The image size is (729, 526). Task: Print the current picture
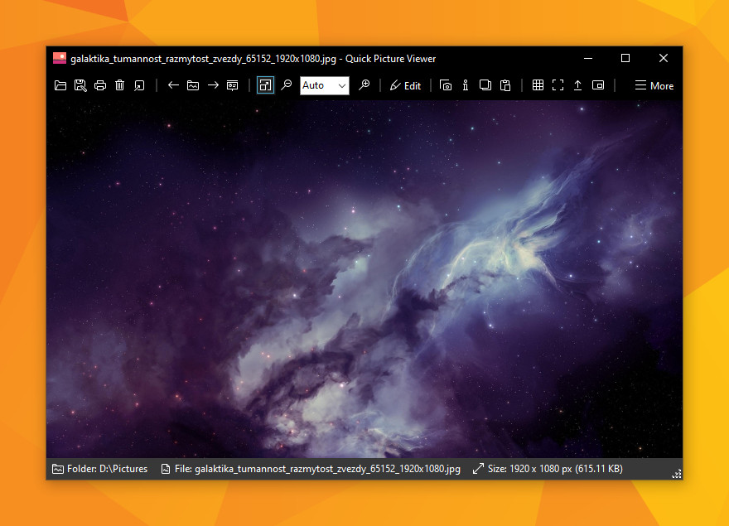(x=100, y=85)
